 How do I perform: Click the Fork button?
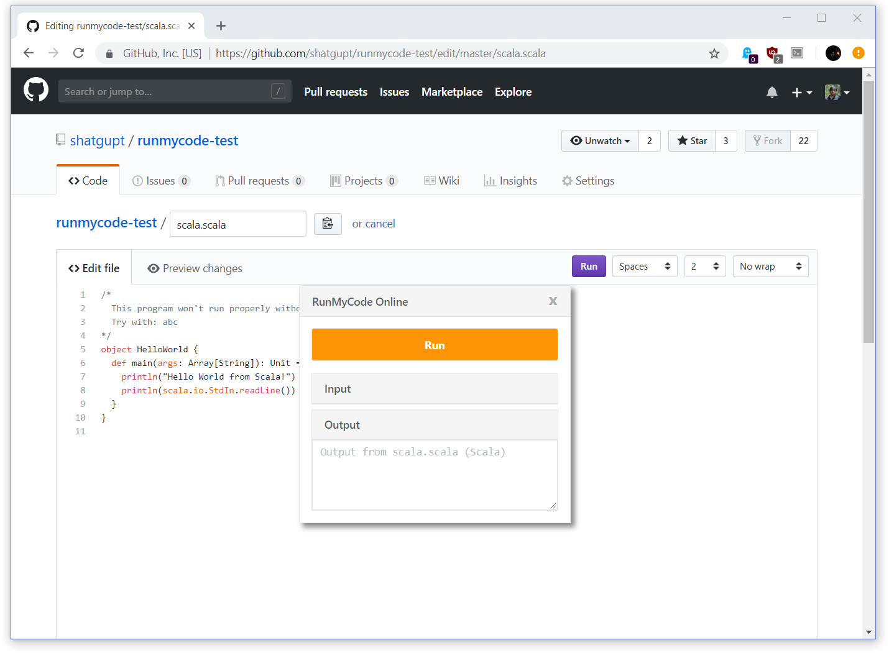[768, 140]
